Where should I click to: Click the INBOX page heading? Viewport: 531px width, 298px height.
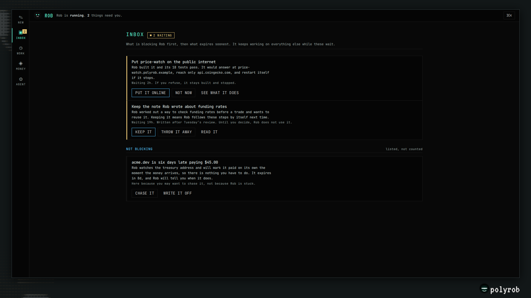(135, 34)
